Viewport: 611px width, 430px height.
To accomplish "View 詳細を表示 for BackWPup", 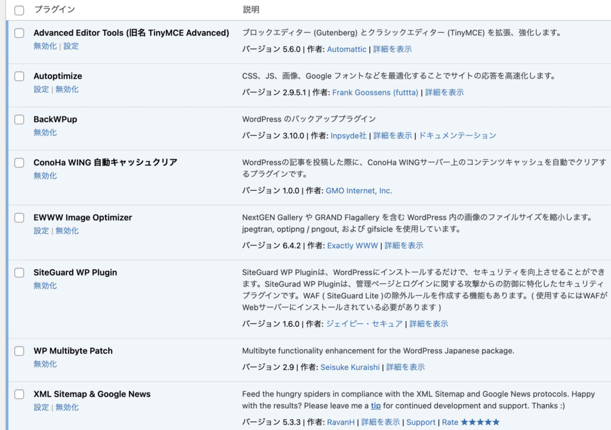I will [x=393, y=135].
